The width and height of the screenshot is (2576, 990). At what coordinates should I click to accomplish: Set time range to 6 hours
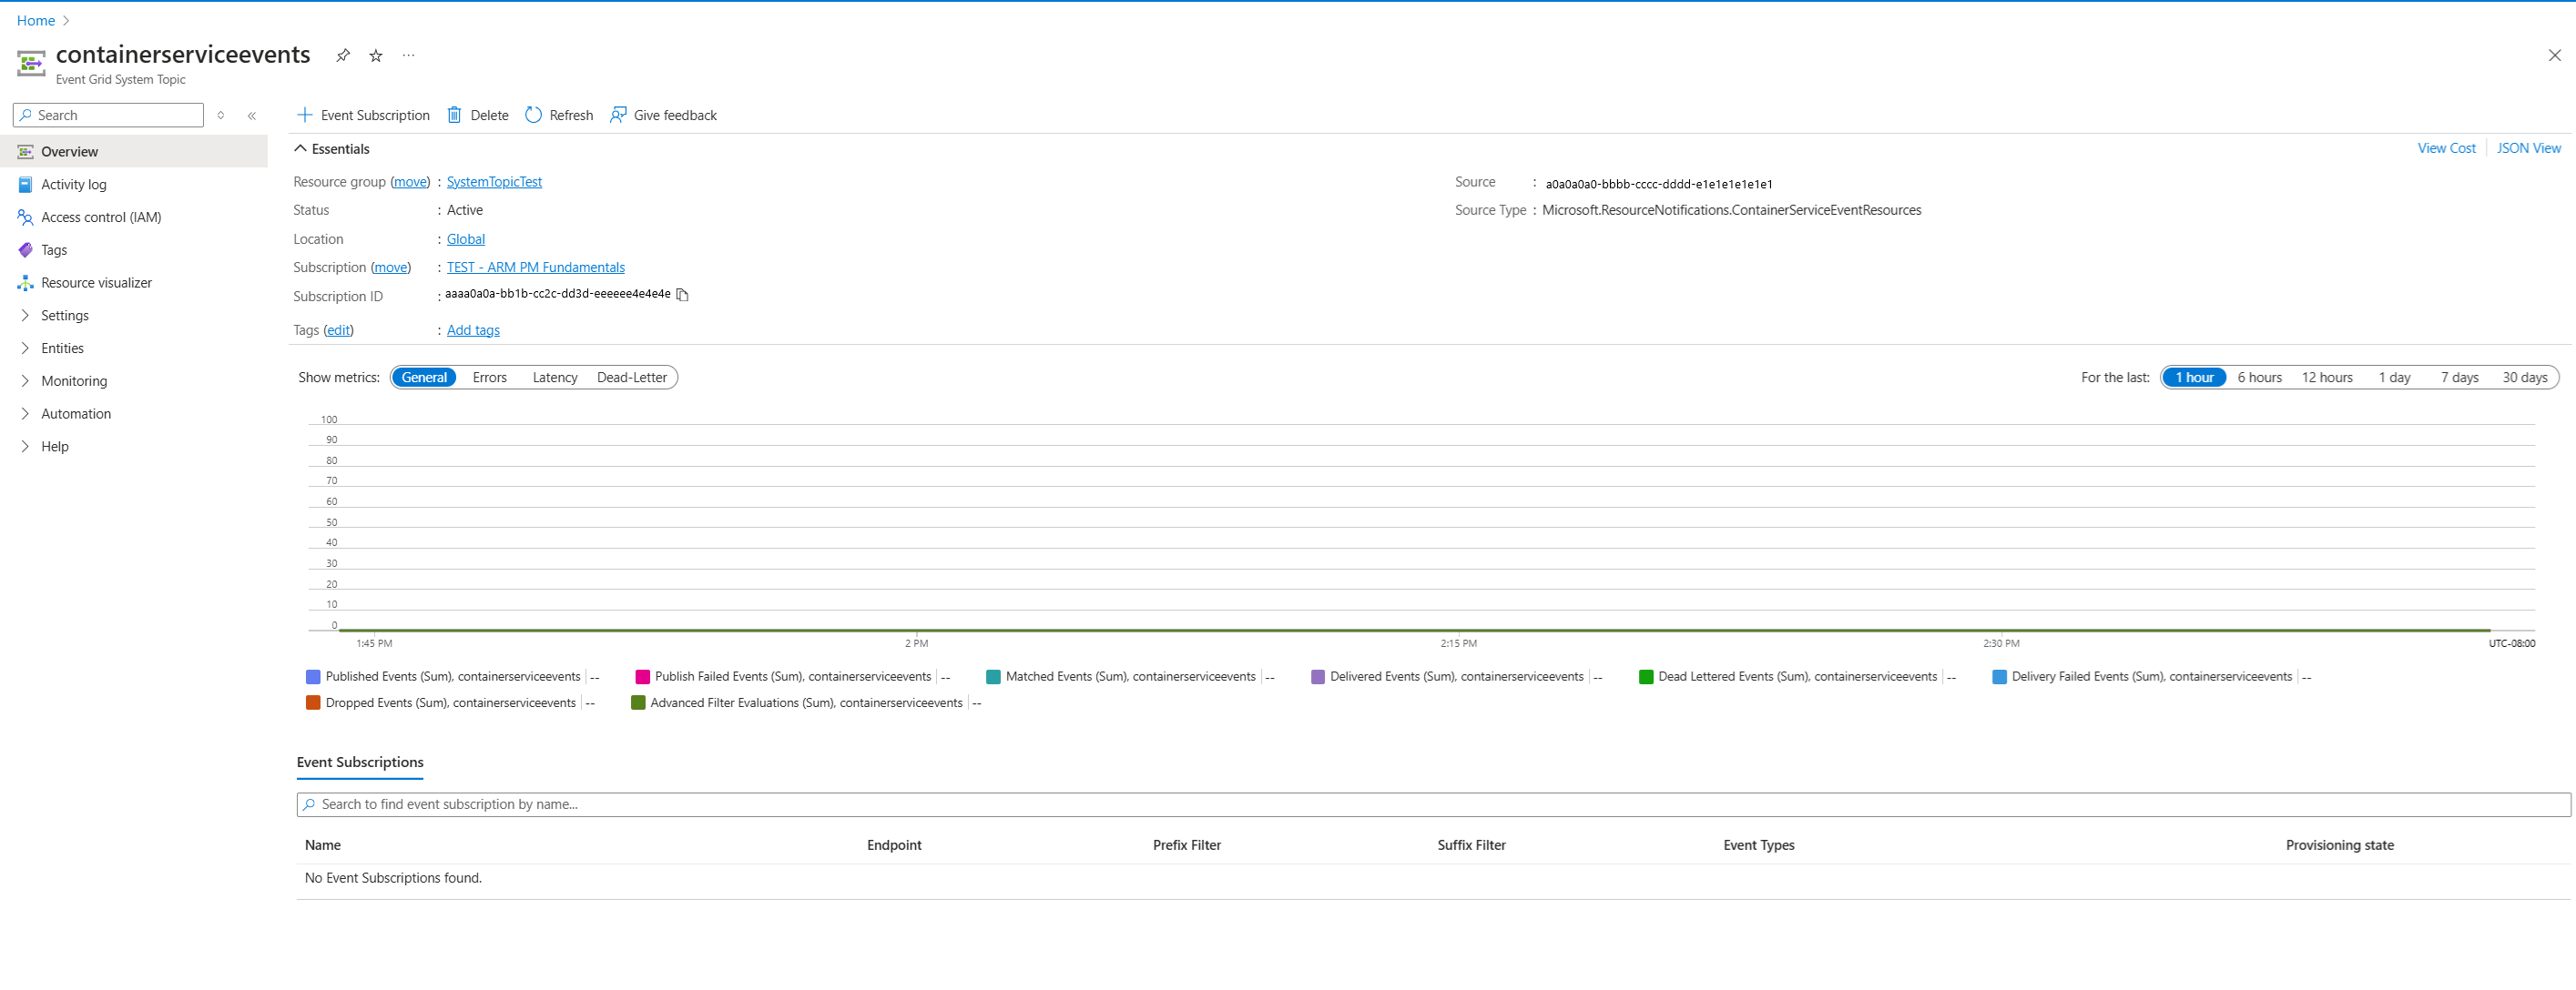click(x=2259, y=378)
